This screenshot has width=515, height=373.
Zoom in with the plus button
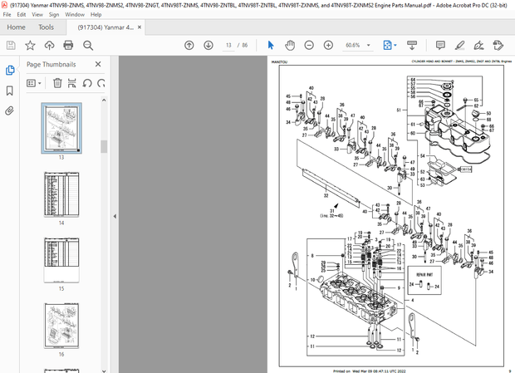click(328, 46)
